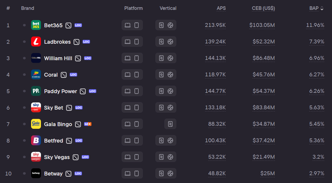Toggle the status dot for Bet365
This screenshot has width=332, height=183.
tap(24, 25)
